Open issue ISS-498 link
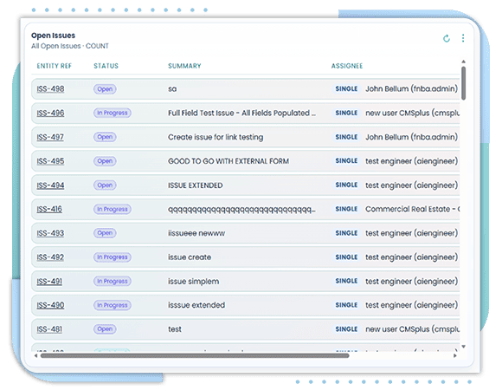Screen dimensions: 502x390 (x=50, y=89)
